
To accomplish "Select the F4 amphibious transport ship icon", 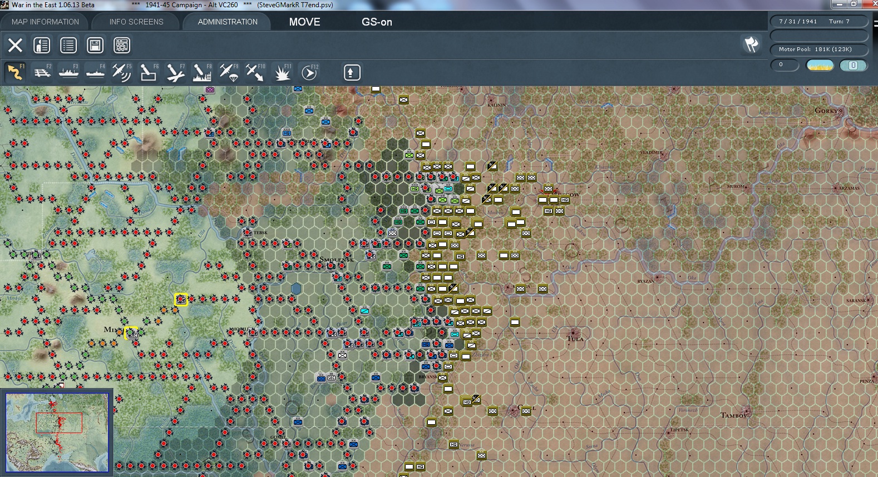I will click(96, 72).
